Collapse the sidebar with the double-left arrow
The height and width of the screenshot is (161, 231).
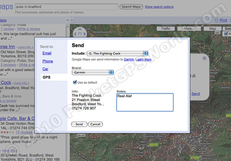(x=68, y=20)
